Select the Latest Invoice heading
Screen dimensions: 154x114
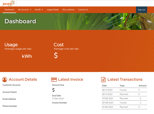[x=71, y=79]
